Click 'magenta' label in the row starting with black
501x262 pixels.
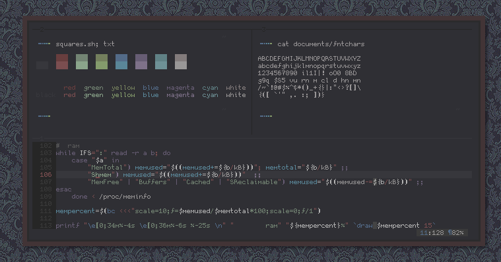click(180, 95)
